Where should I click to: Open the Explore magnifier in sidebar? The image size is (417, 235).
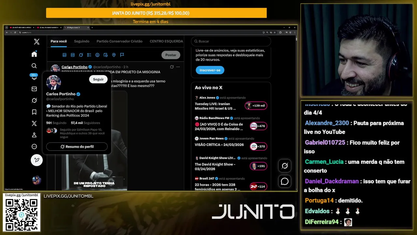pyautogui.click(x=34, y=66)
